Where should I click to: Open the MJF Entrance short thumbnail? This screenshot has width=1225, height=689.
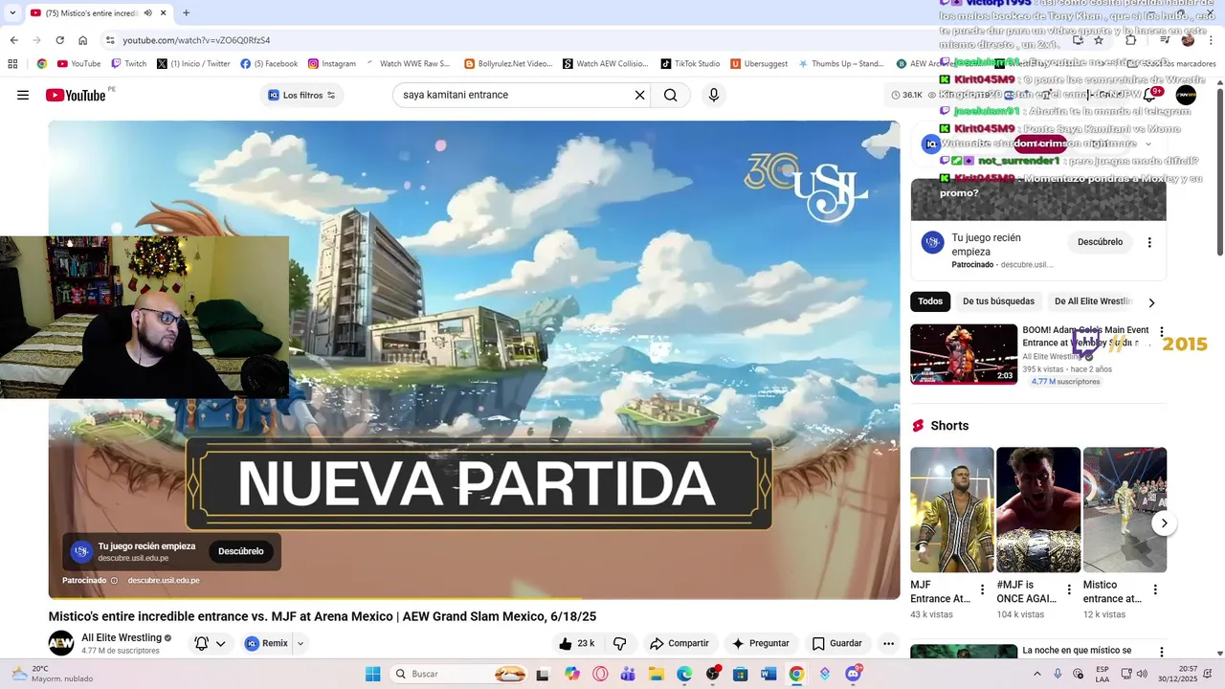(x=952, y=510)
